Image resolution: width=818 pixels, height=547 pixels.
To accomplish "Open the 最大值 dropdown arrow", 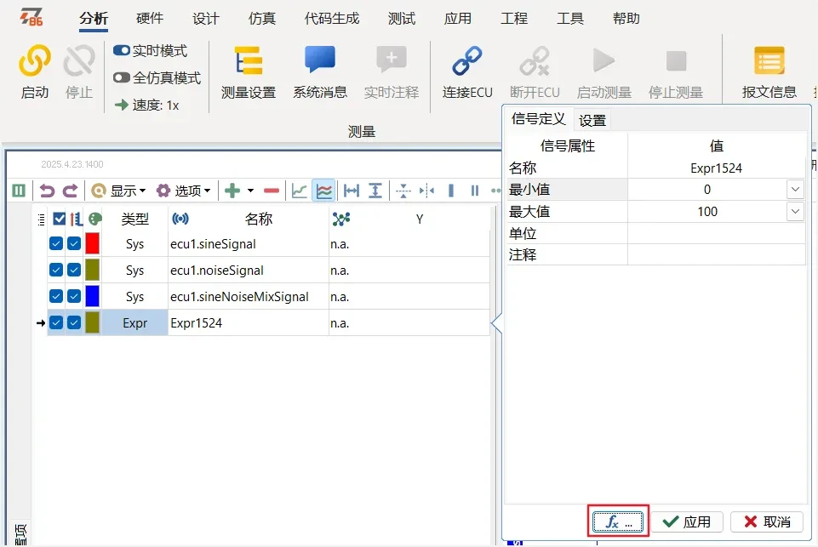I will [795, 211].
